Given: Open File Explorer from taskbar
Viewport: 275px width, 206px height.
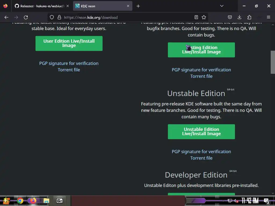Looking at the screenshot, I should click(46, 201).
